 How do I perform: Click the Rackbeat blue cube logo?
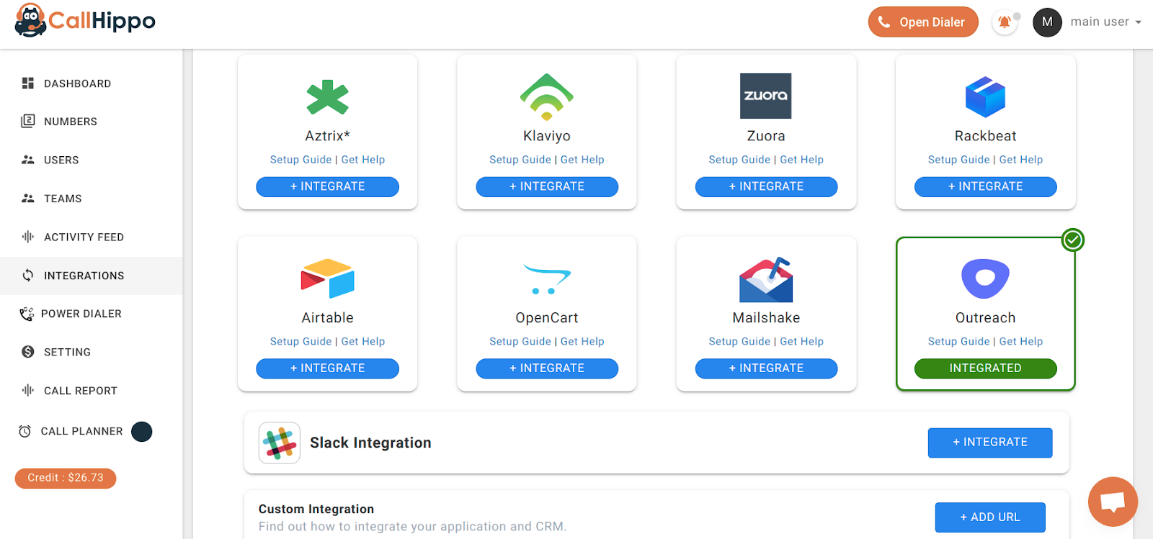pos(985,96)
